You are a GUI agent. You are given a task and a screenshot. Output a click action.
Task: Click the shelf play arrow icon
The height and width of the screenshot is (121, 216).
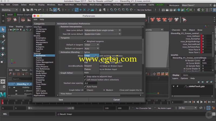tap(184, 20)
